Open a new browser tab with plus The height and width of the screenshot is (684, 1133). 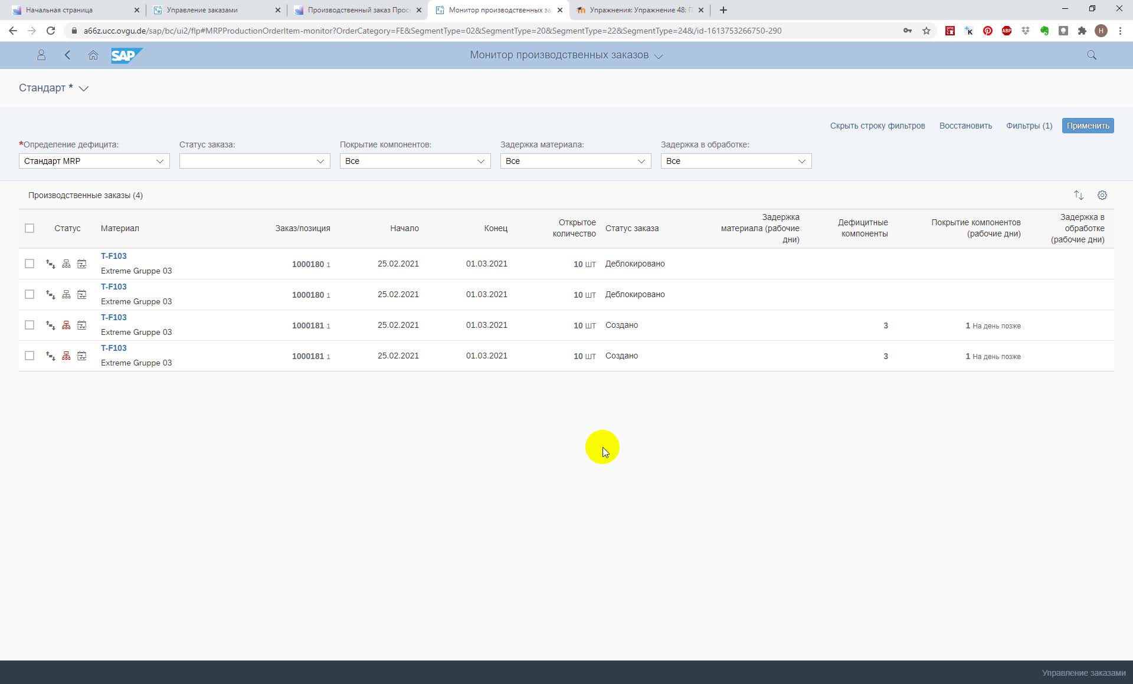[723, 10]
